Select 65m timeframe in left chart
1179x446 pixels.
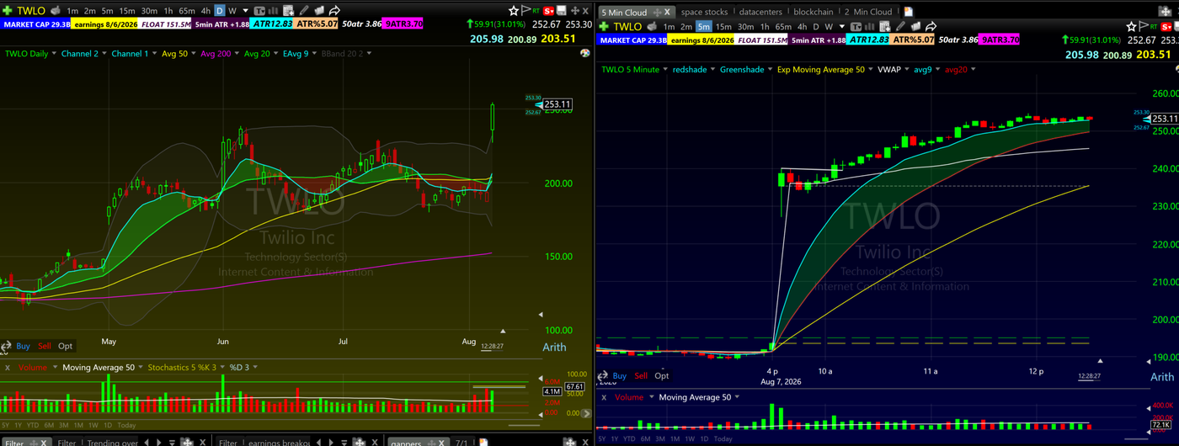pos(187,11)
